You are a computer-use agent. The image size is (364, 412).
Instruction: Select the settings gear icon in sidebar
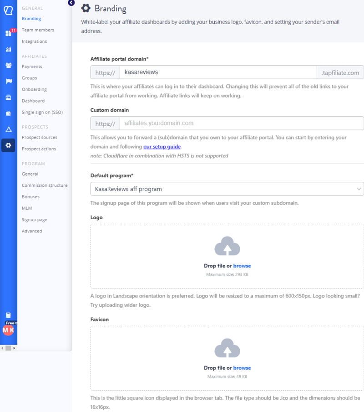click(8, 145)
